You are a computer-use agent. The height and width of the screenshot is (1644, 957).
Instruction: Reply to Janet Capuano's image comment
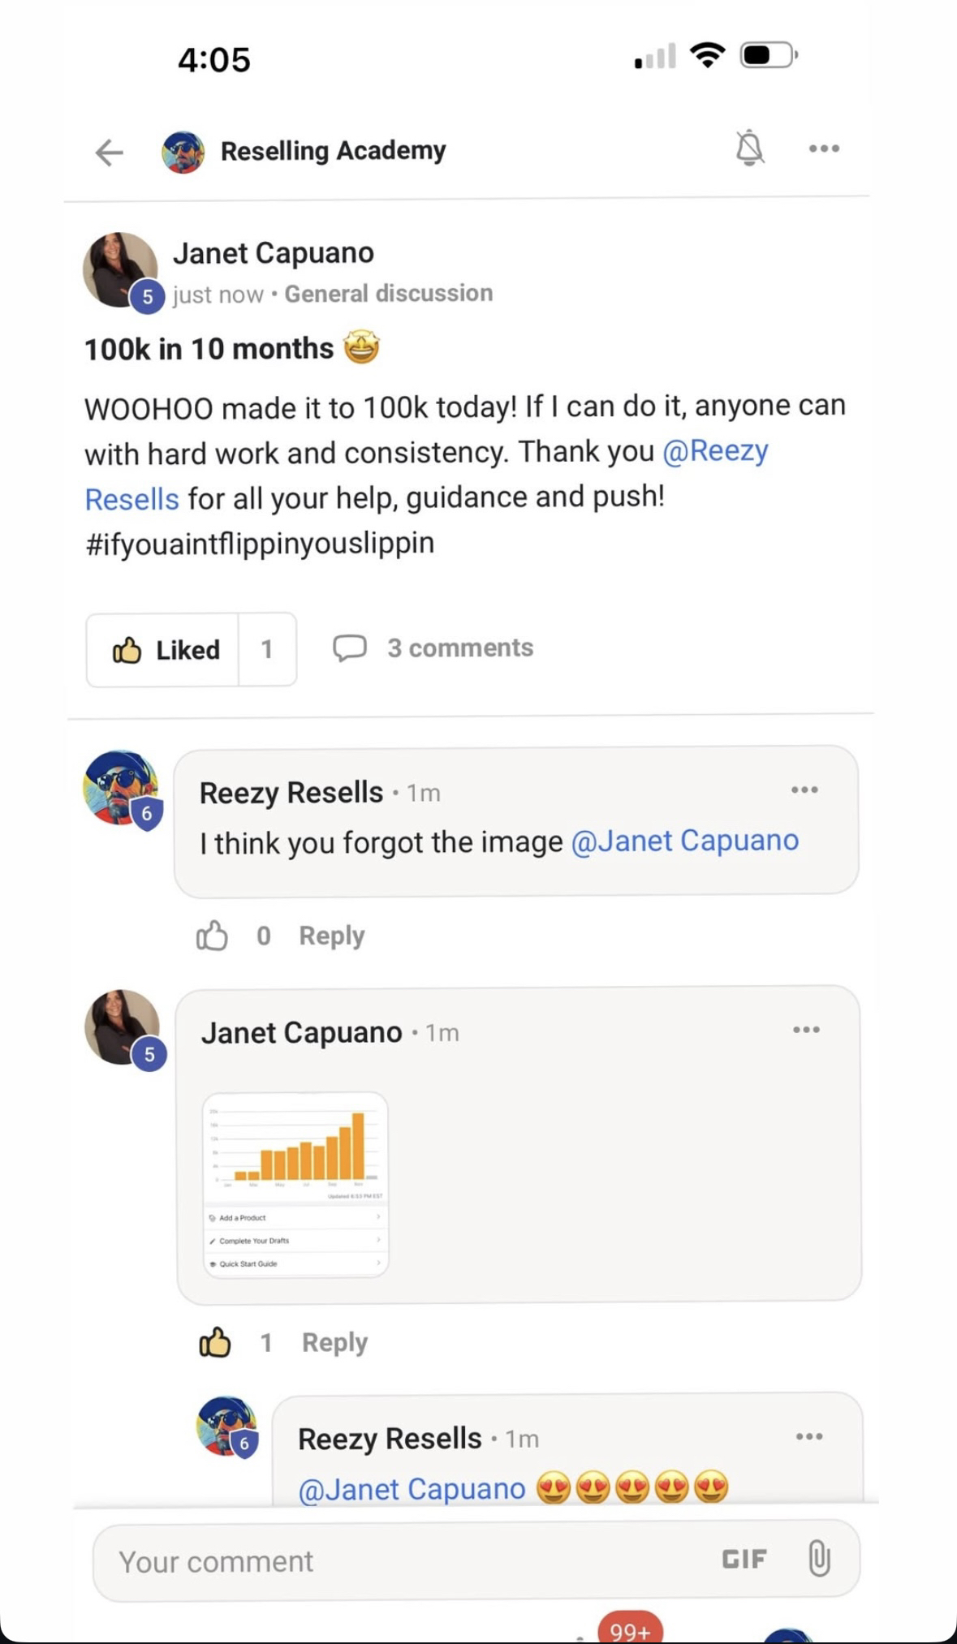[334, 1342]
